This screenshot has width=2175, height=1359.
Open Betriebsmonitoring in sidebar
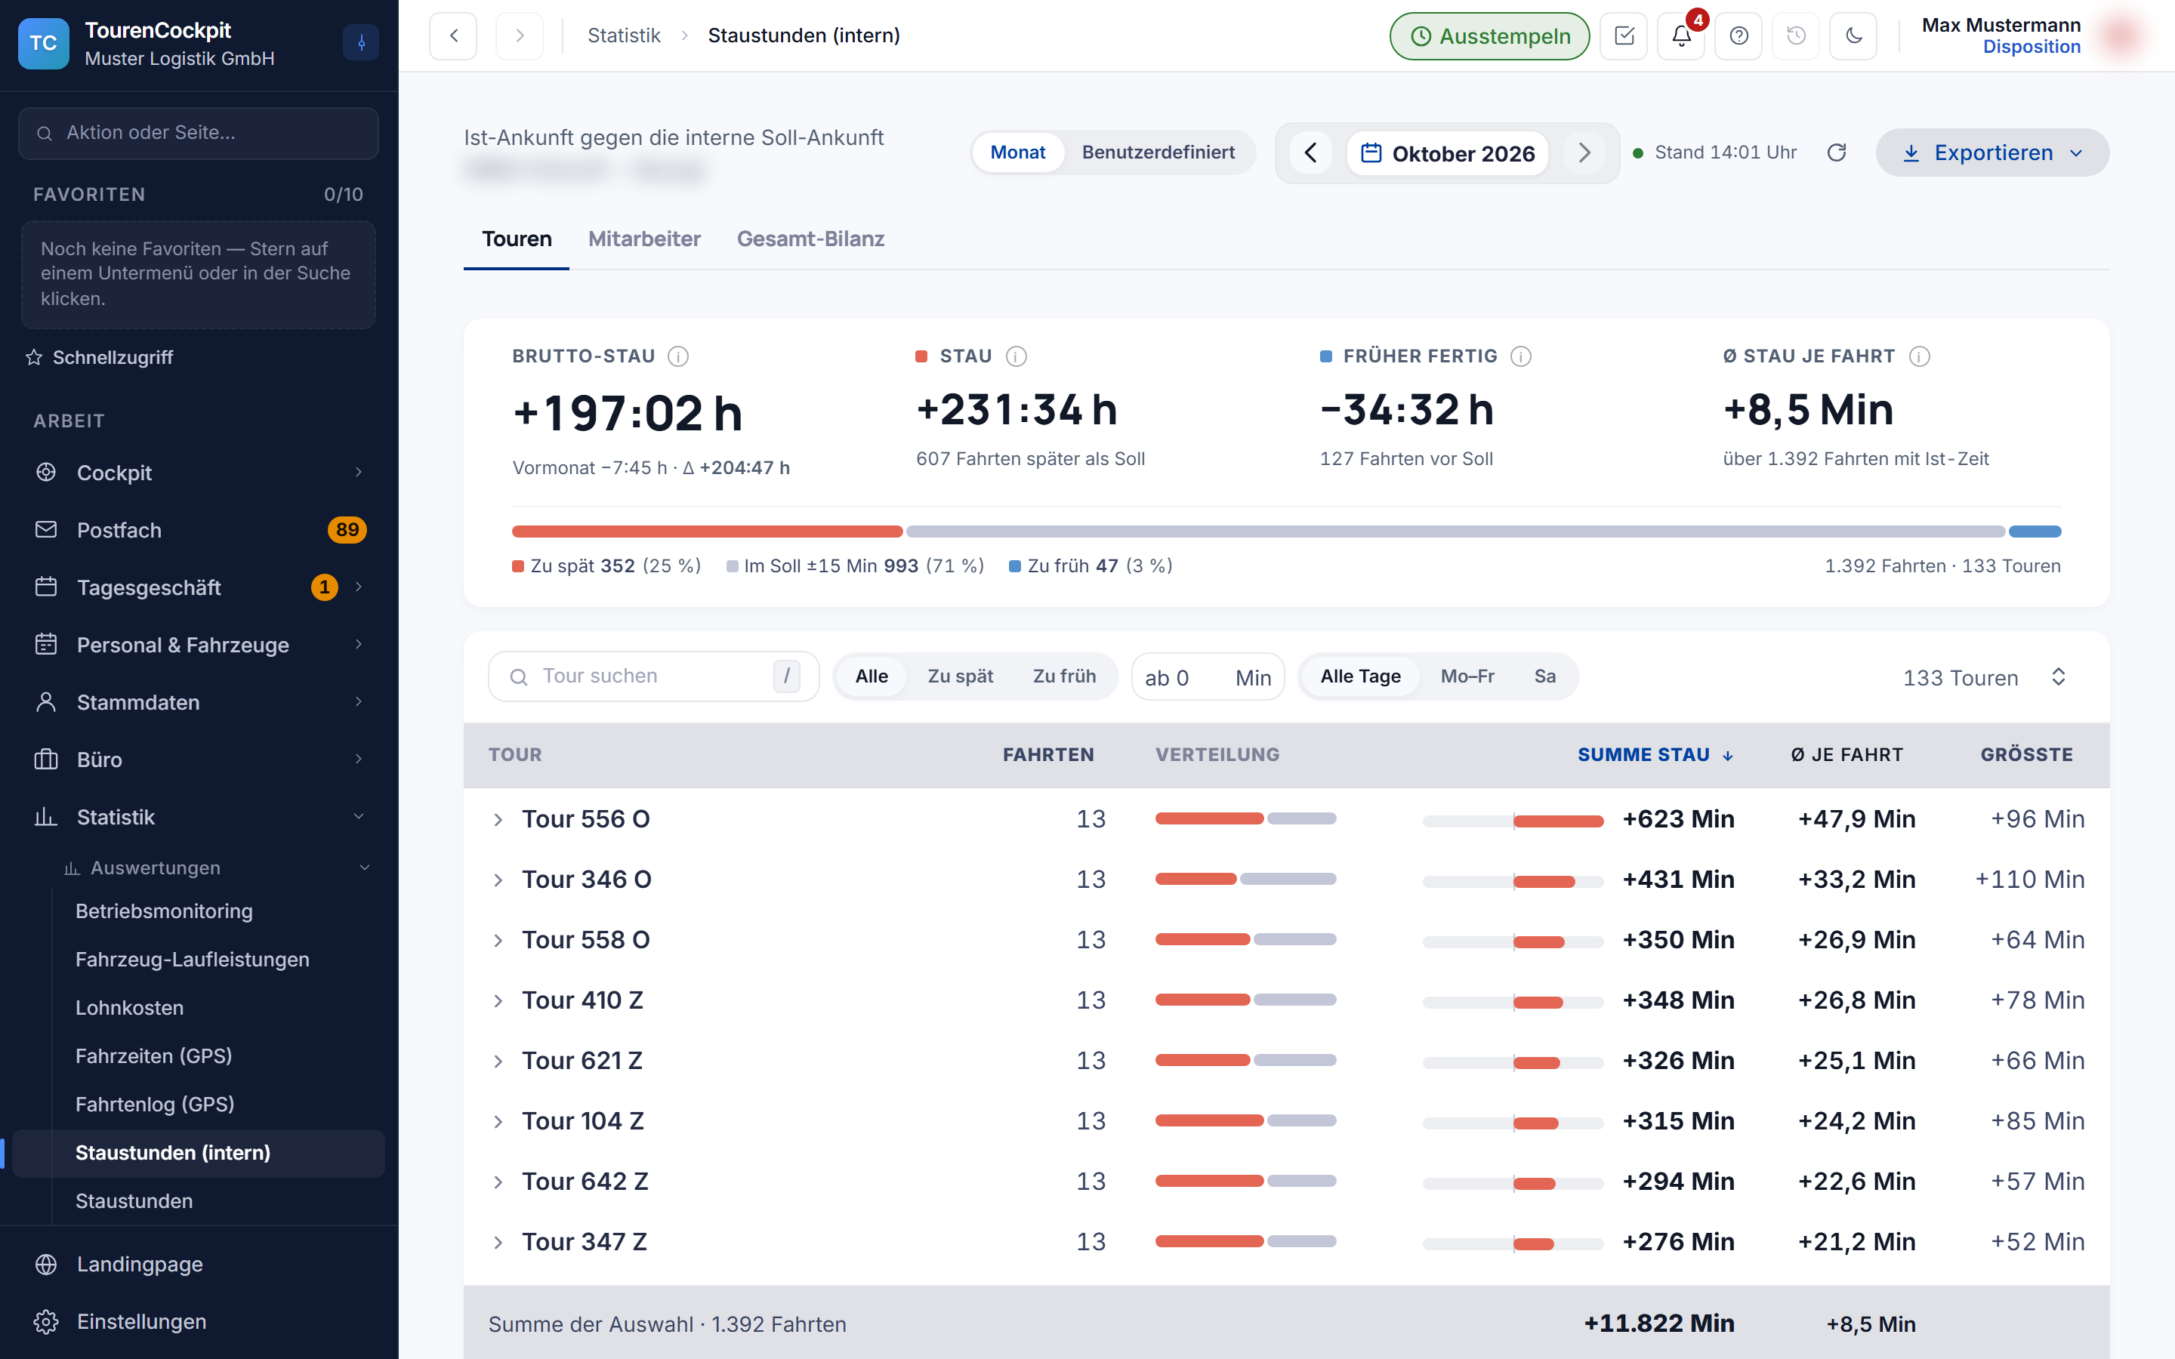pos(165,911)
